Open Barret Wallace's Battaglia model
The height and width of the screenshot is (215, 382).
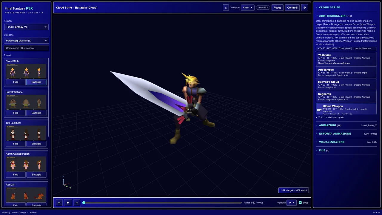tap(36, 113)
